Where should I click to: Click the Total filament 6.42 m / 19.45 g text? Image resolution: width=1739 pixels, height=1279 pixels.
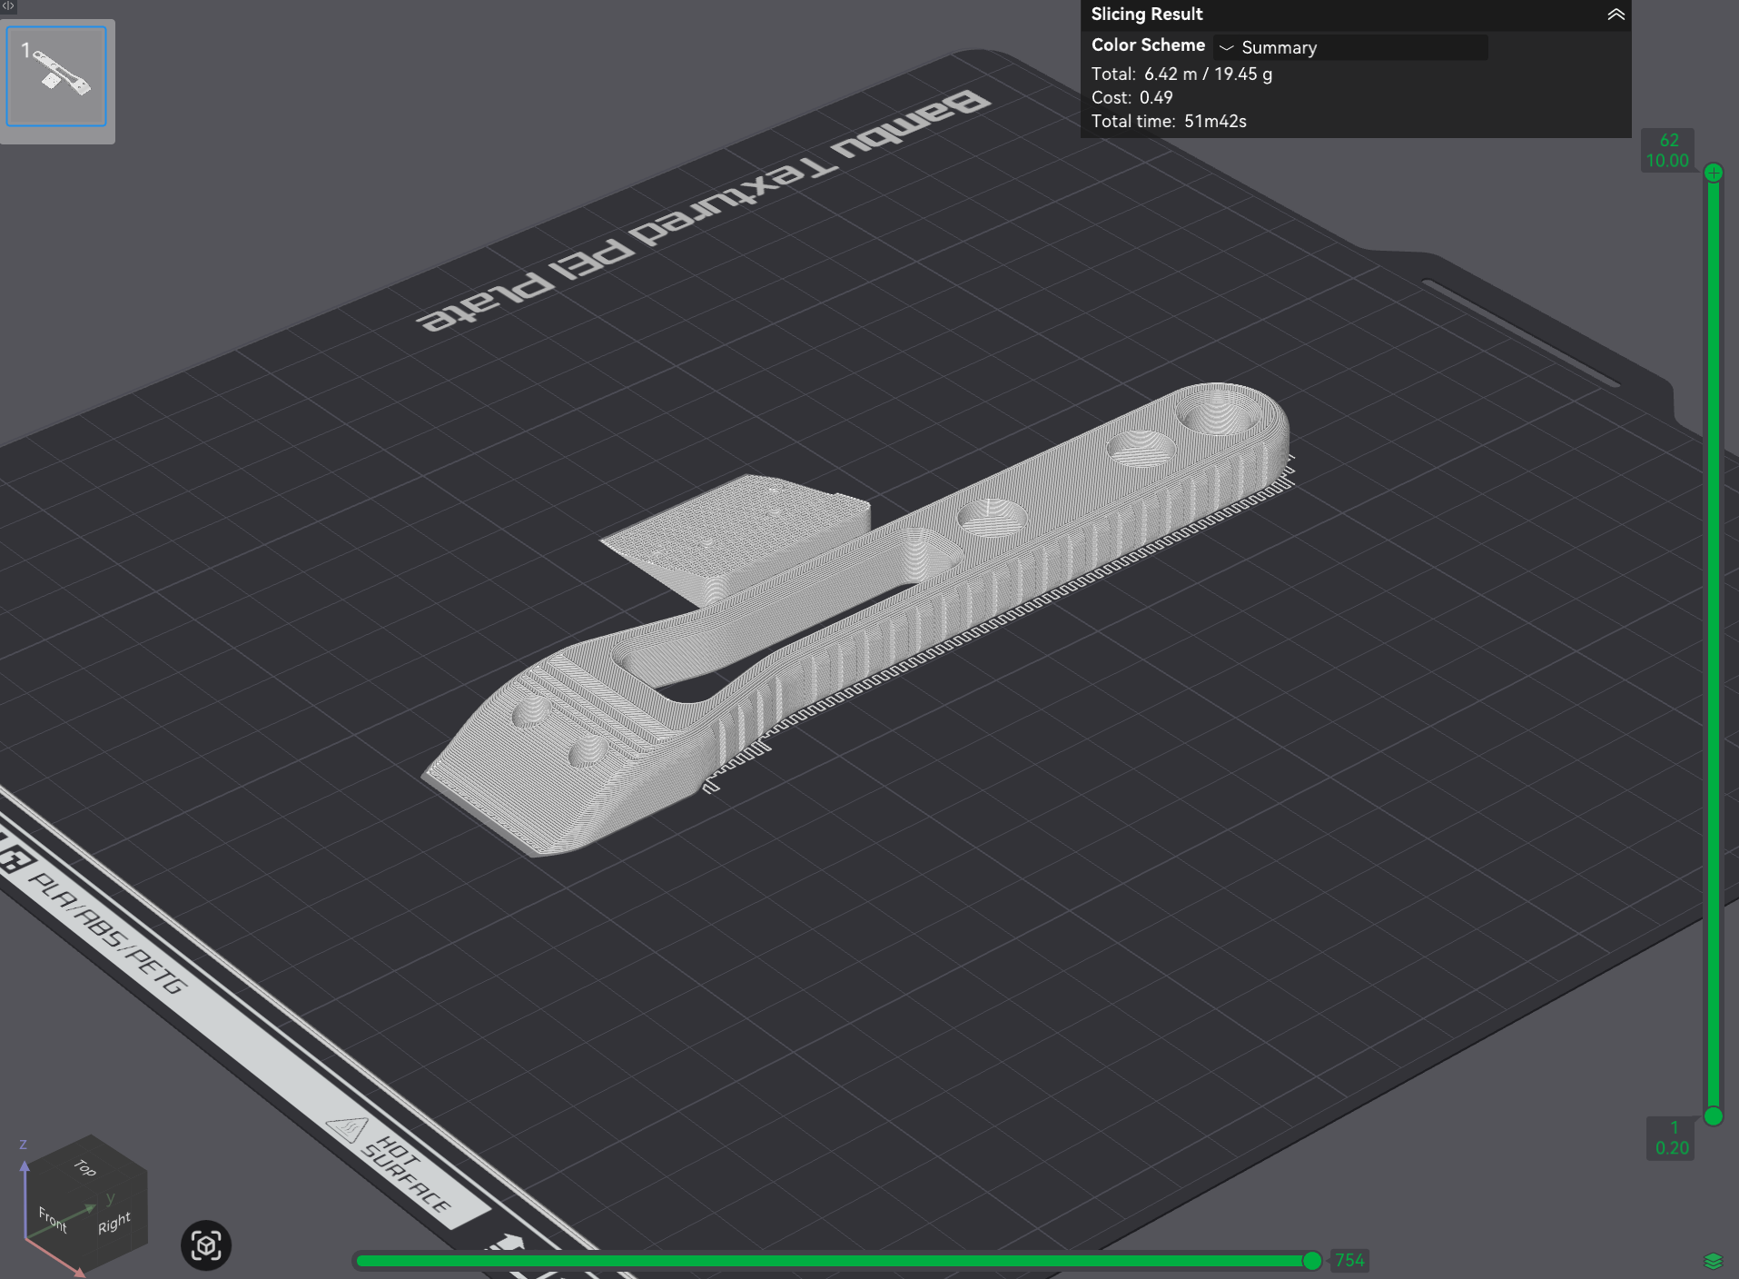tap(1181, 74)
